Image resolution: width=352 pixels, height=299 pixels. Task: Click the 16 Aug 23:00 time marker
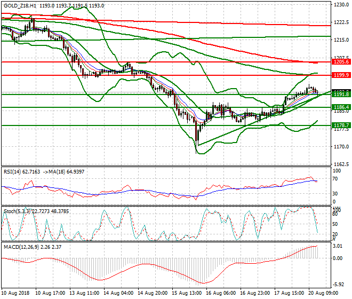255,294
